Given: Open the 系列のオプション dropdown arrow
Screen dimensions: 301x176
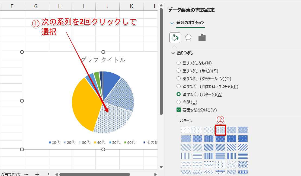Looking at the screenshot, I should (172, 23).
